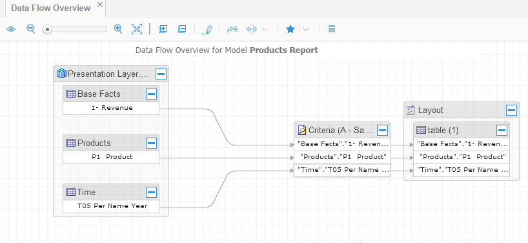This screenshot has width=528, height=243.
Task: Collapse the Layout group
Action: (x=511, y=111)
